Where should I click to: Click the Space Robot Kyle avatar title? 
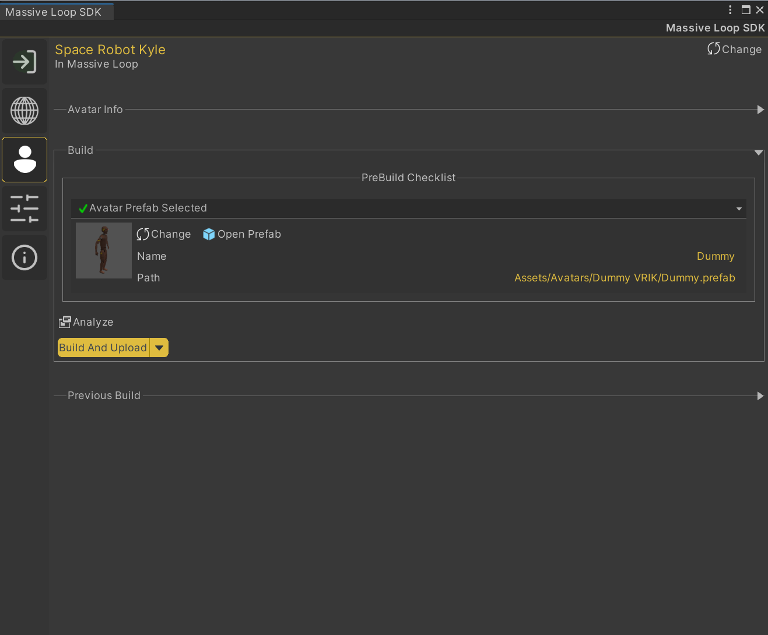tap(110, 50)
